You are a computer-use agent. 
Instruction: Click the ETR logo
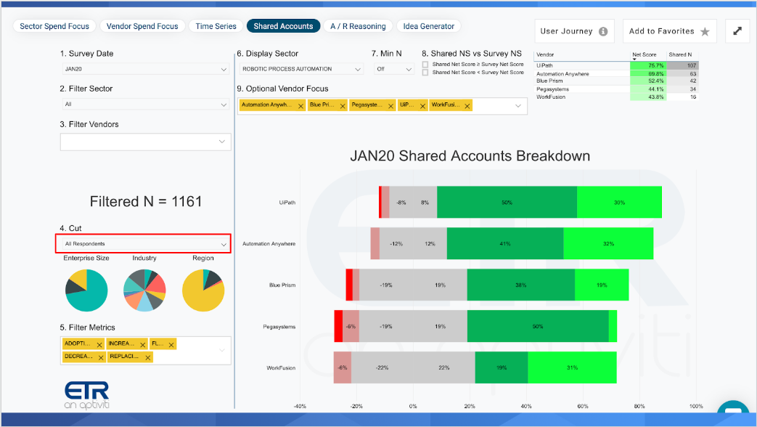[x=87, y=394]
